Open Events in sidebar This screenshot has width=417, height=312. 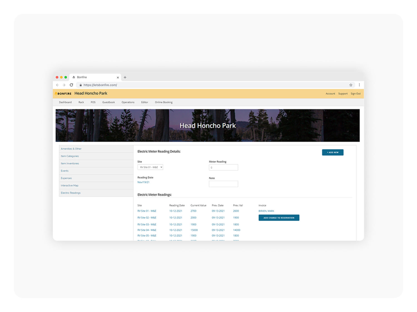click(x=96, y=171)
